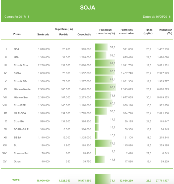This screenshot has height=184, width=174.
Task: Click the Porcentual cosechado column header
Action: pyautogui.click(x=106, y=32)
